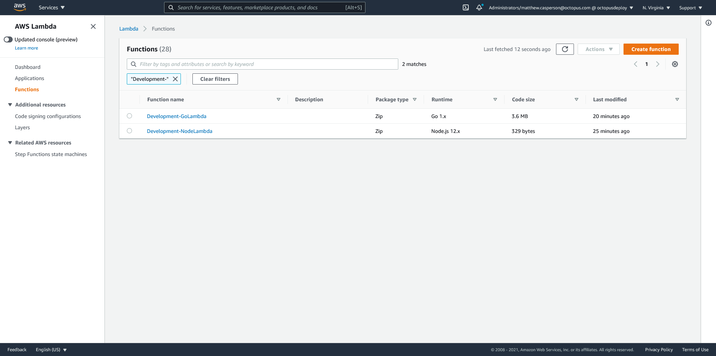Toggle the Updated console preview switch
Viewport: 716px width, 356px height.
coord(8,39)
